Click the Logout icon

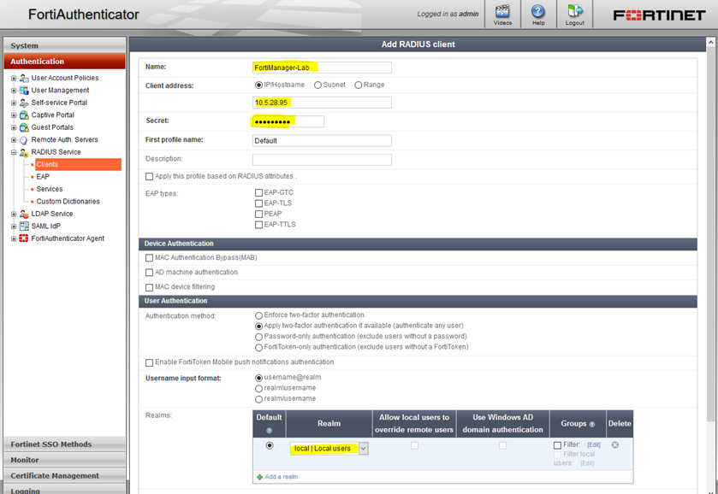coord(575,12)
